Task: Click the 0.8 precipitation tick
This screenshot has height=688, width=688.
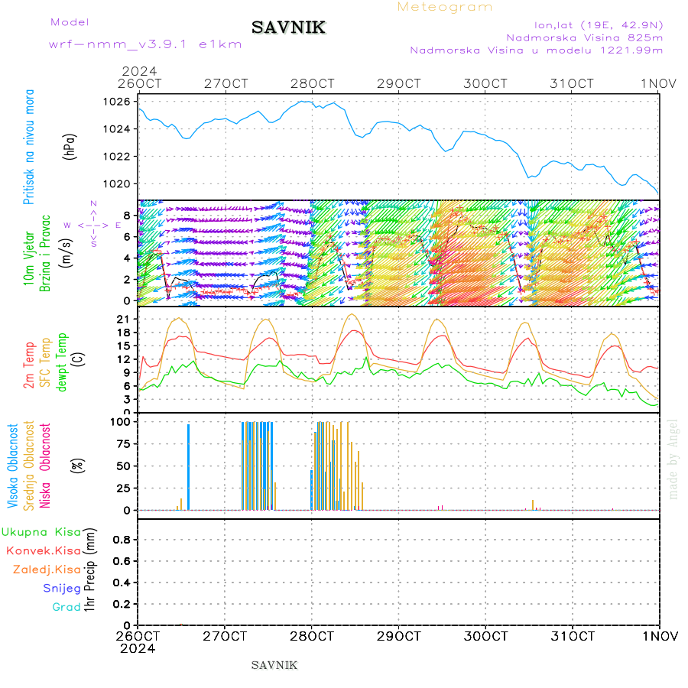Action: click(x=122, y=540)
